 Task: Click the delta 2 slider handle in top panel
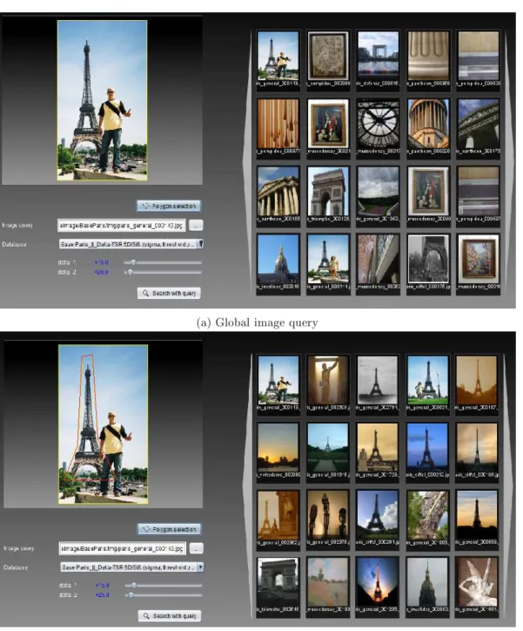click(x=130, y=273)
